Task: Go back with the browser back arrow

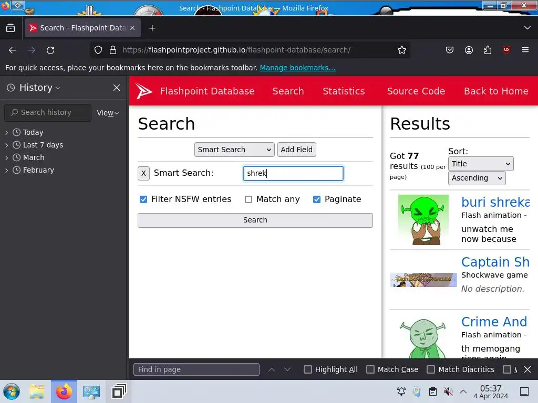Action: (x=13, y=50)
